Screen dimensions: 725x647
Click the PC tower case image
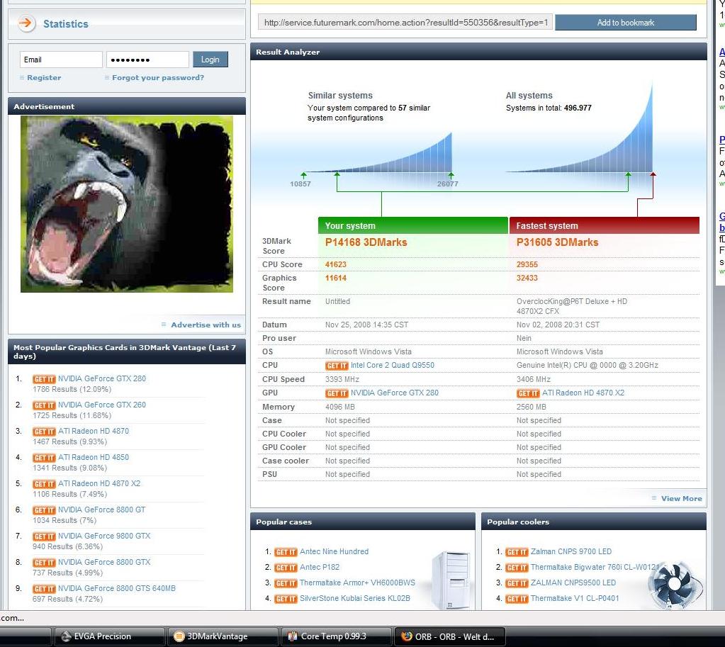click(451, 580)
